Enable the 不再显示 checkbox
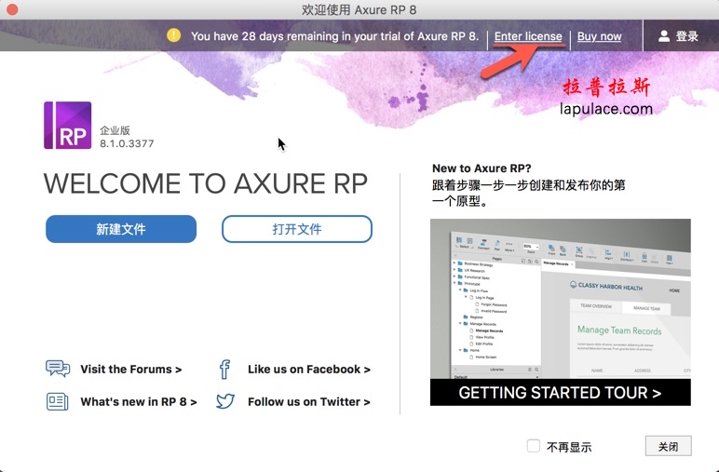 (x=534, y=446)
